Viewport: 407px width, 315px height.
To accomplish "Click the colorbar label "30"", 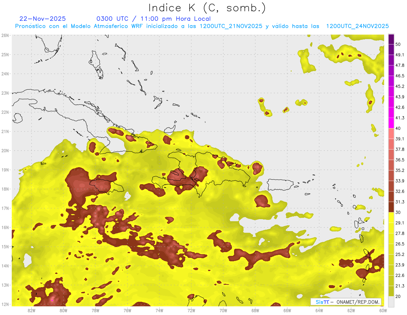I will pos(398,212).
